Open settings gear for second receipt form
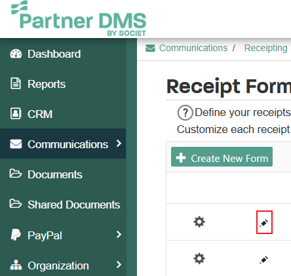291x276 pixels. (199, 259)
